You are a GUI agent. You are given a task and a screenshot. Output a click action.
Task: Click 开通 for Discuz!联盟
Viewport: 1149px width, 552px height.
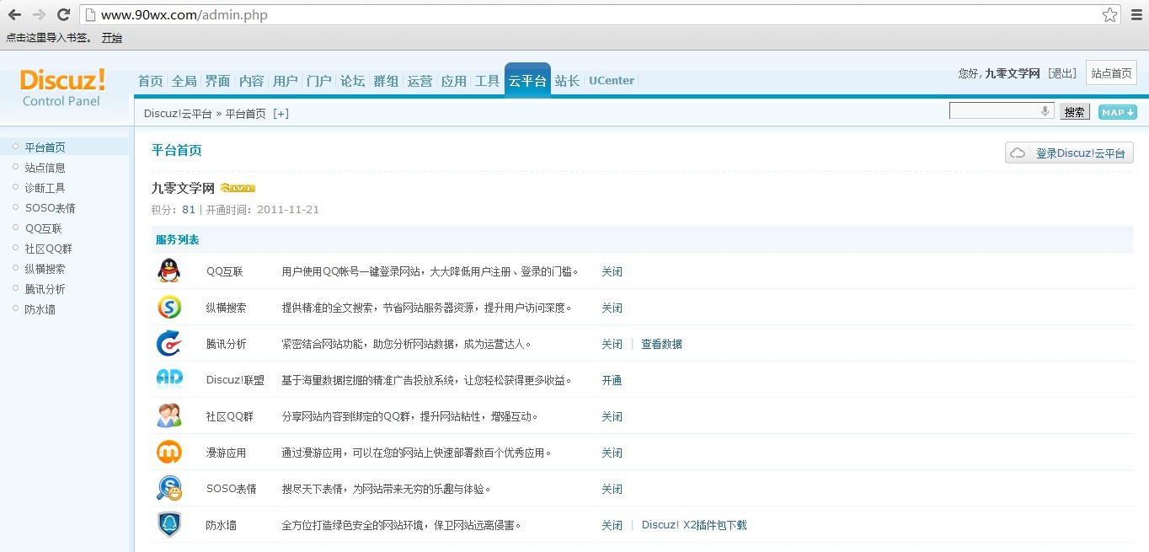point(612,380)
